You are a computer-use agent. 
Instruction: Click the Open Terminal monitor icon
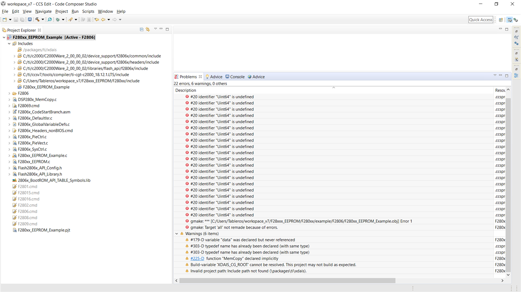30,19
